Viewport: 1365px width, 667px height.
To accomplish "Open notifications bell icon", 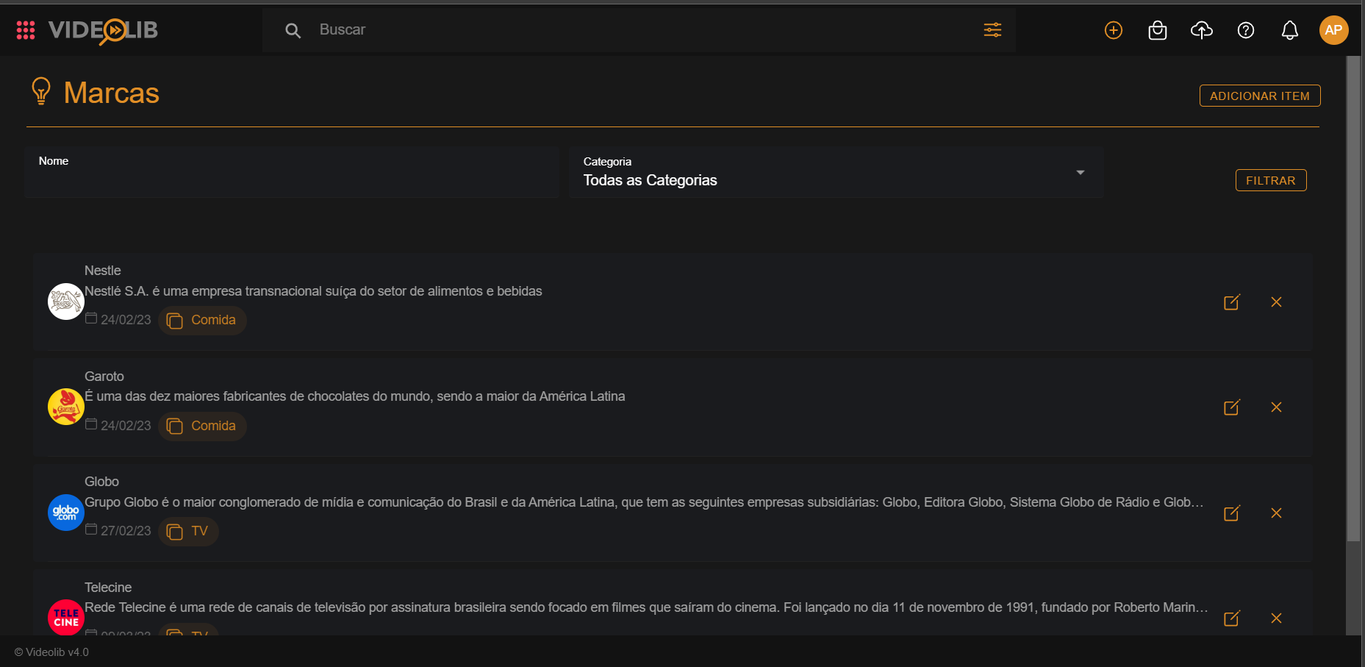I will (1290, 30).
